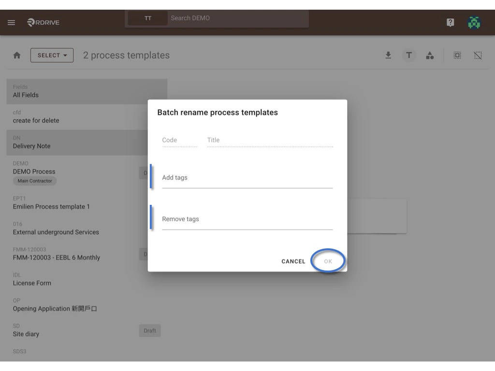Open the SELECT dropdown
Image resolution: width=495 pixels, height=371 pixels.
(52, 55)
